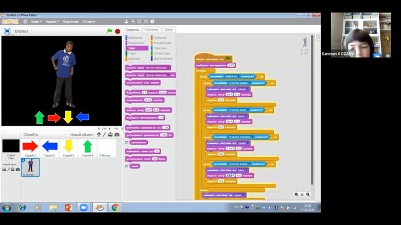Screen dimensions: 401x225
Task: Zoom in on the scripts area
Action: pyautogui.click(x=308, y=194)
